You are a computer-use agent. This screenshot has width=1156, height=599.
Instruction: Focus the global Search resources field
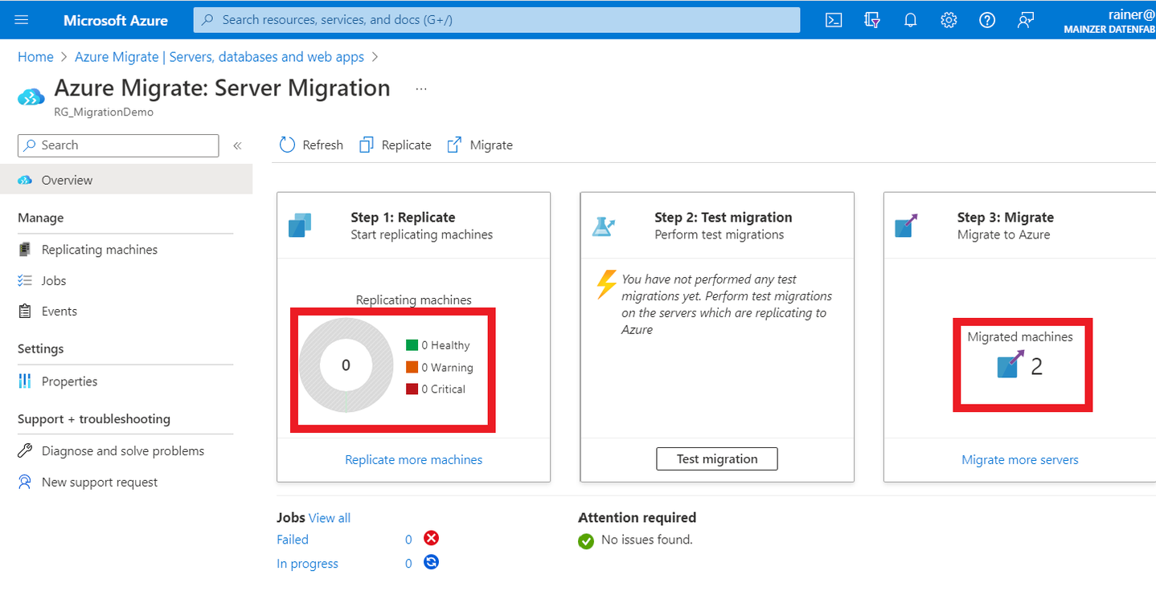(x=497, y=20)
